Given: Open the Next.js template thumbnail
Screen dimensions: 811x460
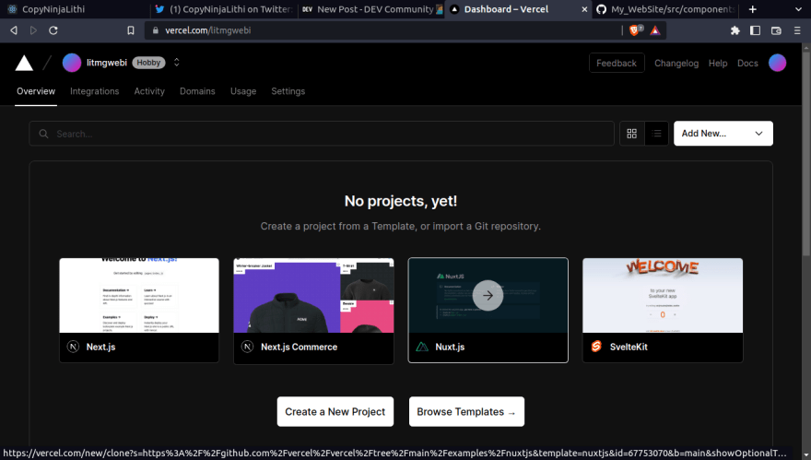Looking at the screenshot, I should pos(139,296).
